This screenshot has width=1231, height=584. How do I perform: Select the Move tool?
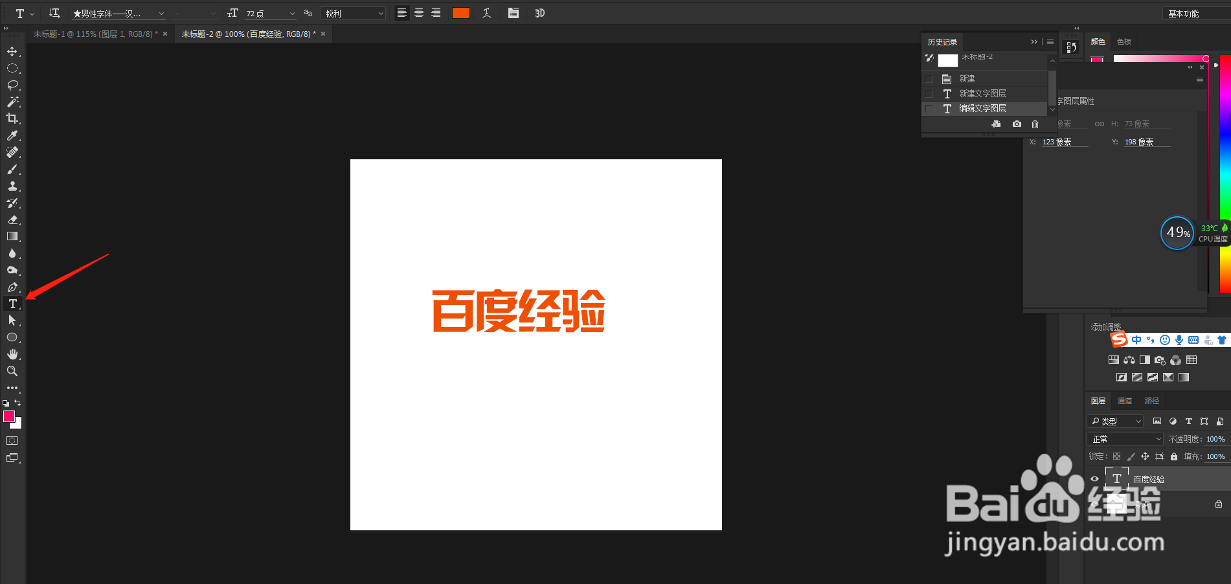tap(12, 51)
